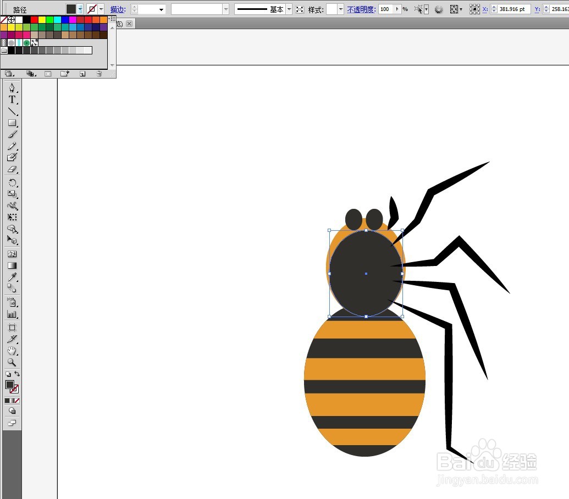Select the Rotate tool
The image size is (569, 499).
pyautogui.click(x=12, y=182)
